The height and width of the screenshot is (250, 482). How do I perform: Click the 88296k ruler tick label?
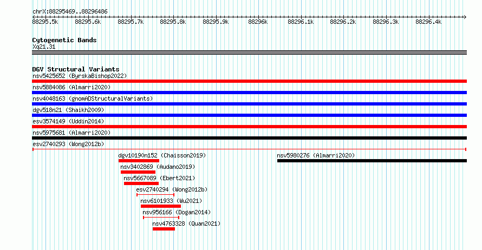click(x=258, y=22)
